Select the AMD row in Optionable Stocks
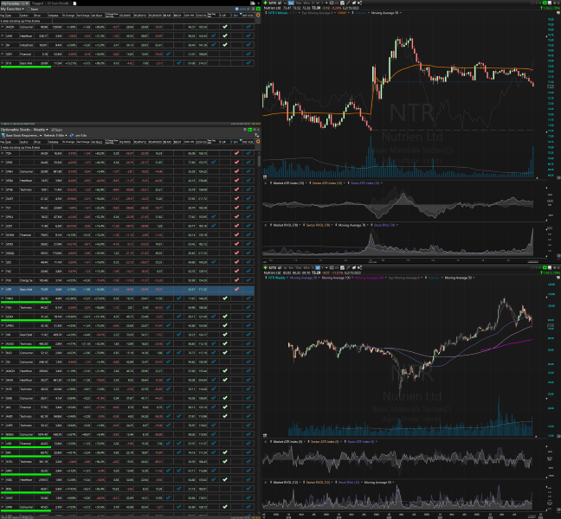 [127, 416]
